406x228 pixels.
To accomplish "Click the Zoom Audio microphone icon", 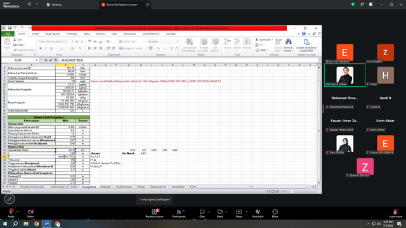I will click(11, 212).
